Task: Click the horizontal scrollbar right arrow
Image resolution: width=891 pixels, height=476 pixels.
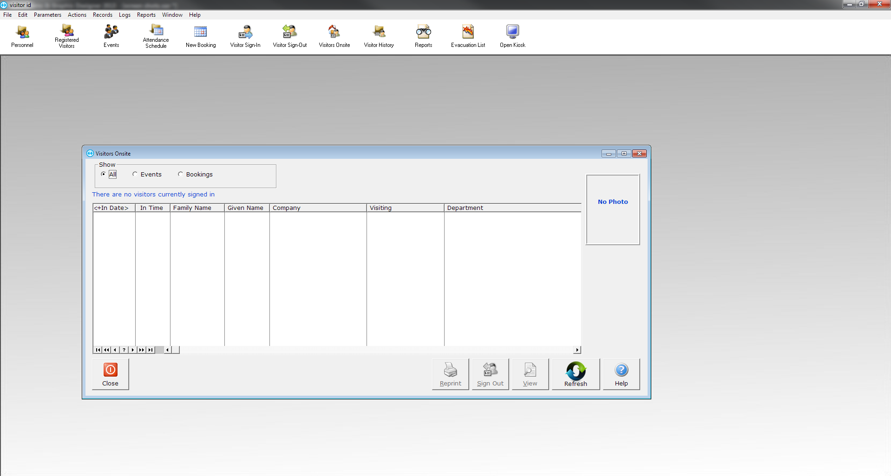Action: coord(577,350)
